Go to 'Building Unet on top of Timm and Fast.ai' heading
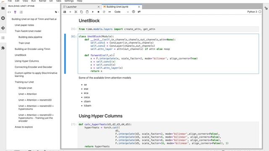Viewport: 269px width, 151px height. pos(34,19)
